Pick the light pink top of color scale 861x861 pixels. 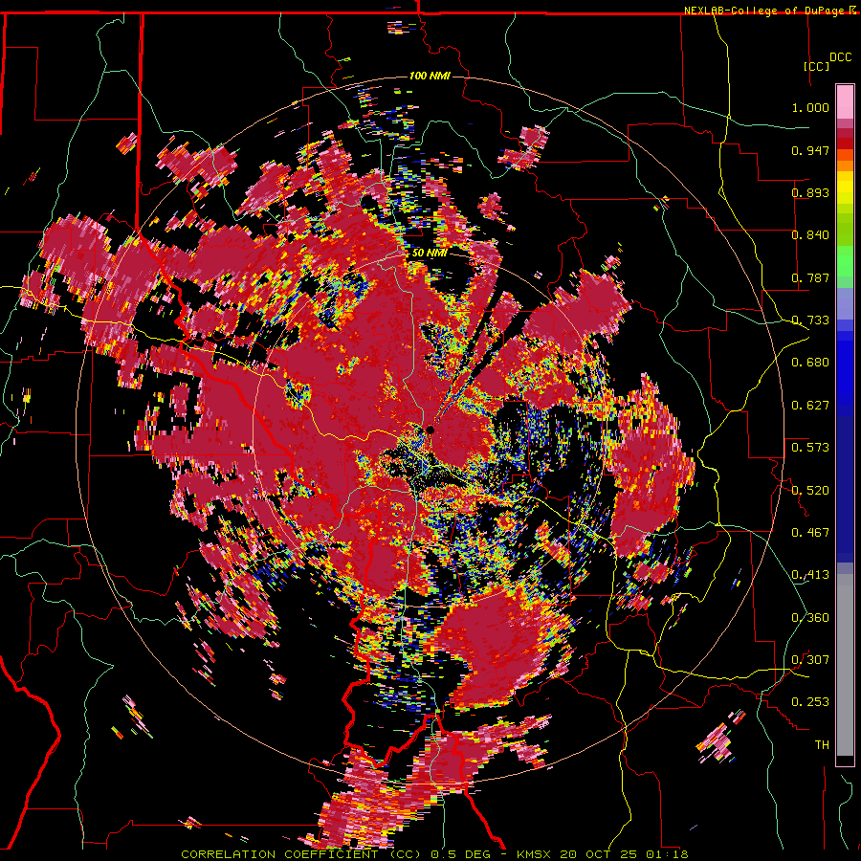[845, 102]
